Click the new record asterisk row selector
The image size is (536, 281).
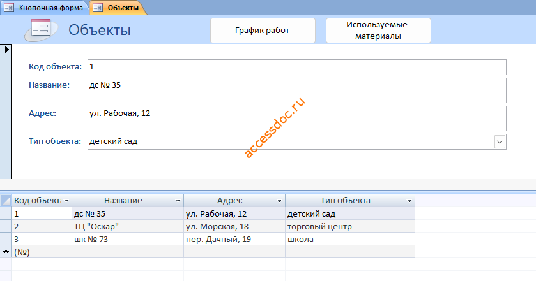[6, 252]
